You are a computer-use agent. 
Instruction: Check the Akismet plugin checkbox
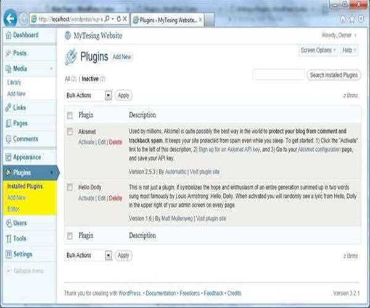[x=70, y=131]
